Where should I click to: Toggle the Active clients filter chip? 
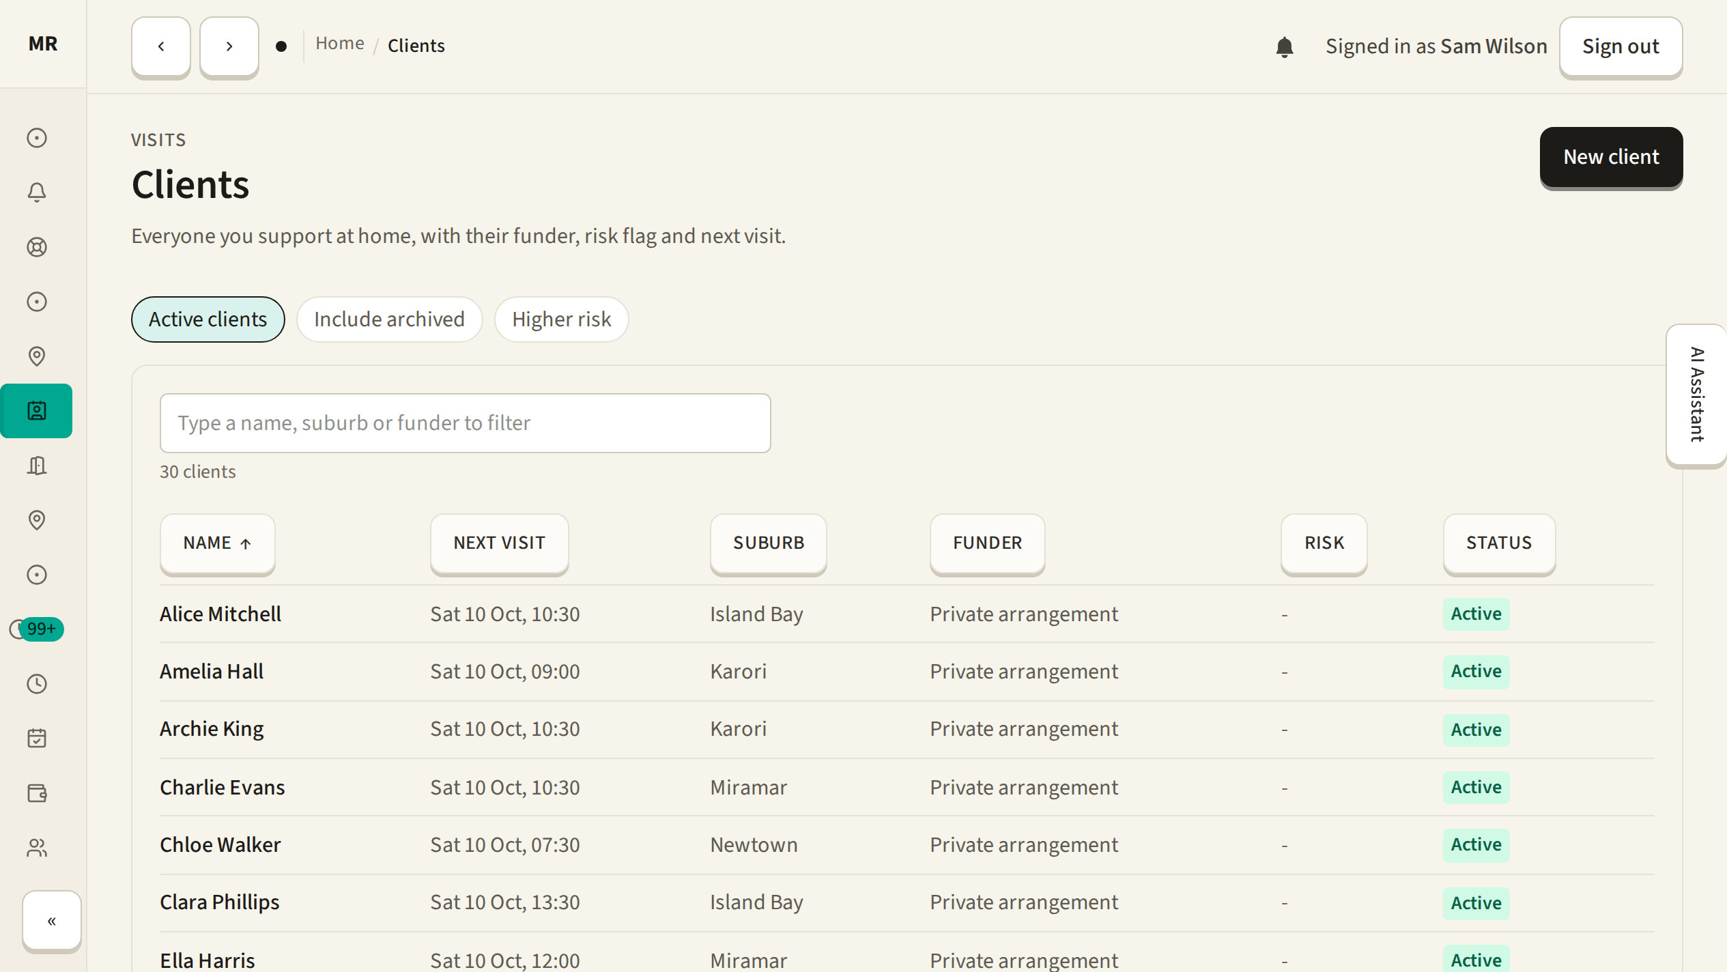pyautogui.click(x=208, y=319)
